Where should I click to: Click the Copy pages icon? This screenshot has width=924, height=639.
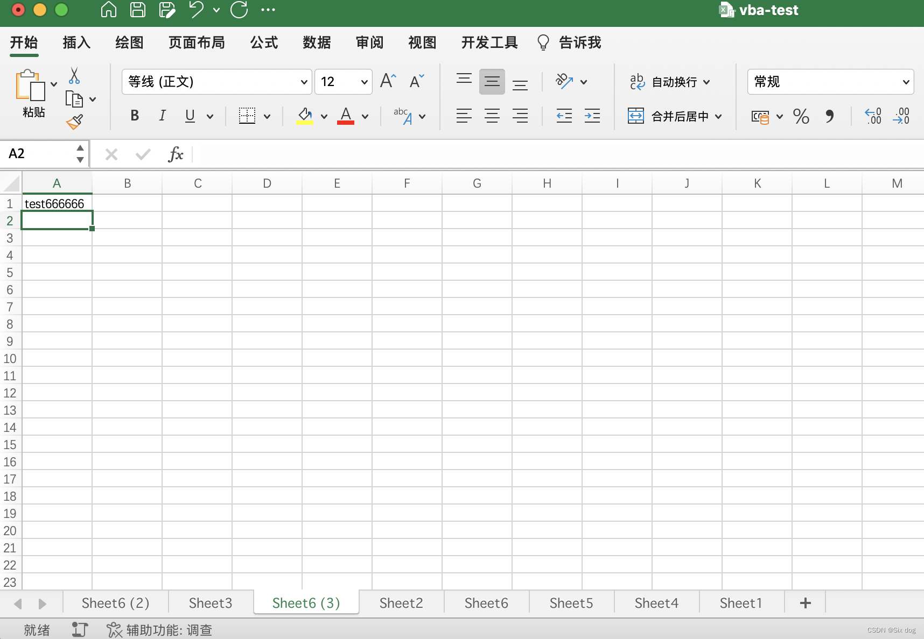pos(74,99)
